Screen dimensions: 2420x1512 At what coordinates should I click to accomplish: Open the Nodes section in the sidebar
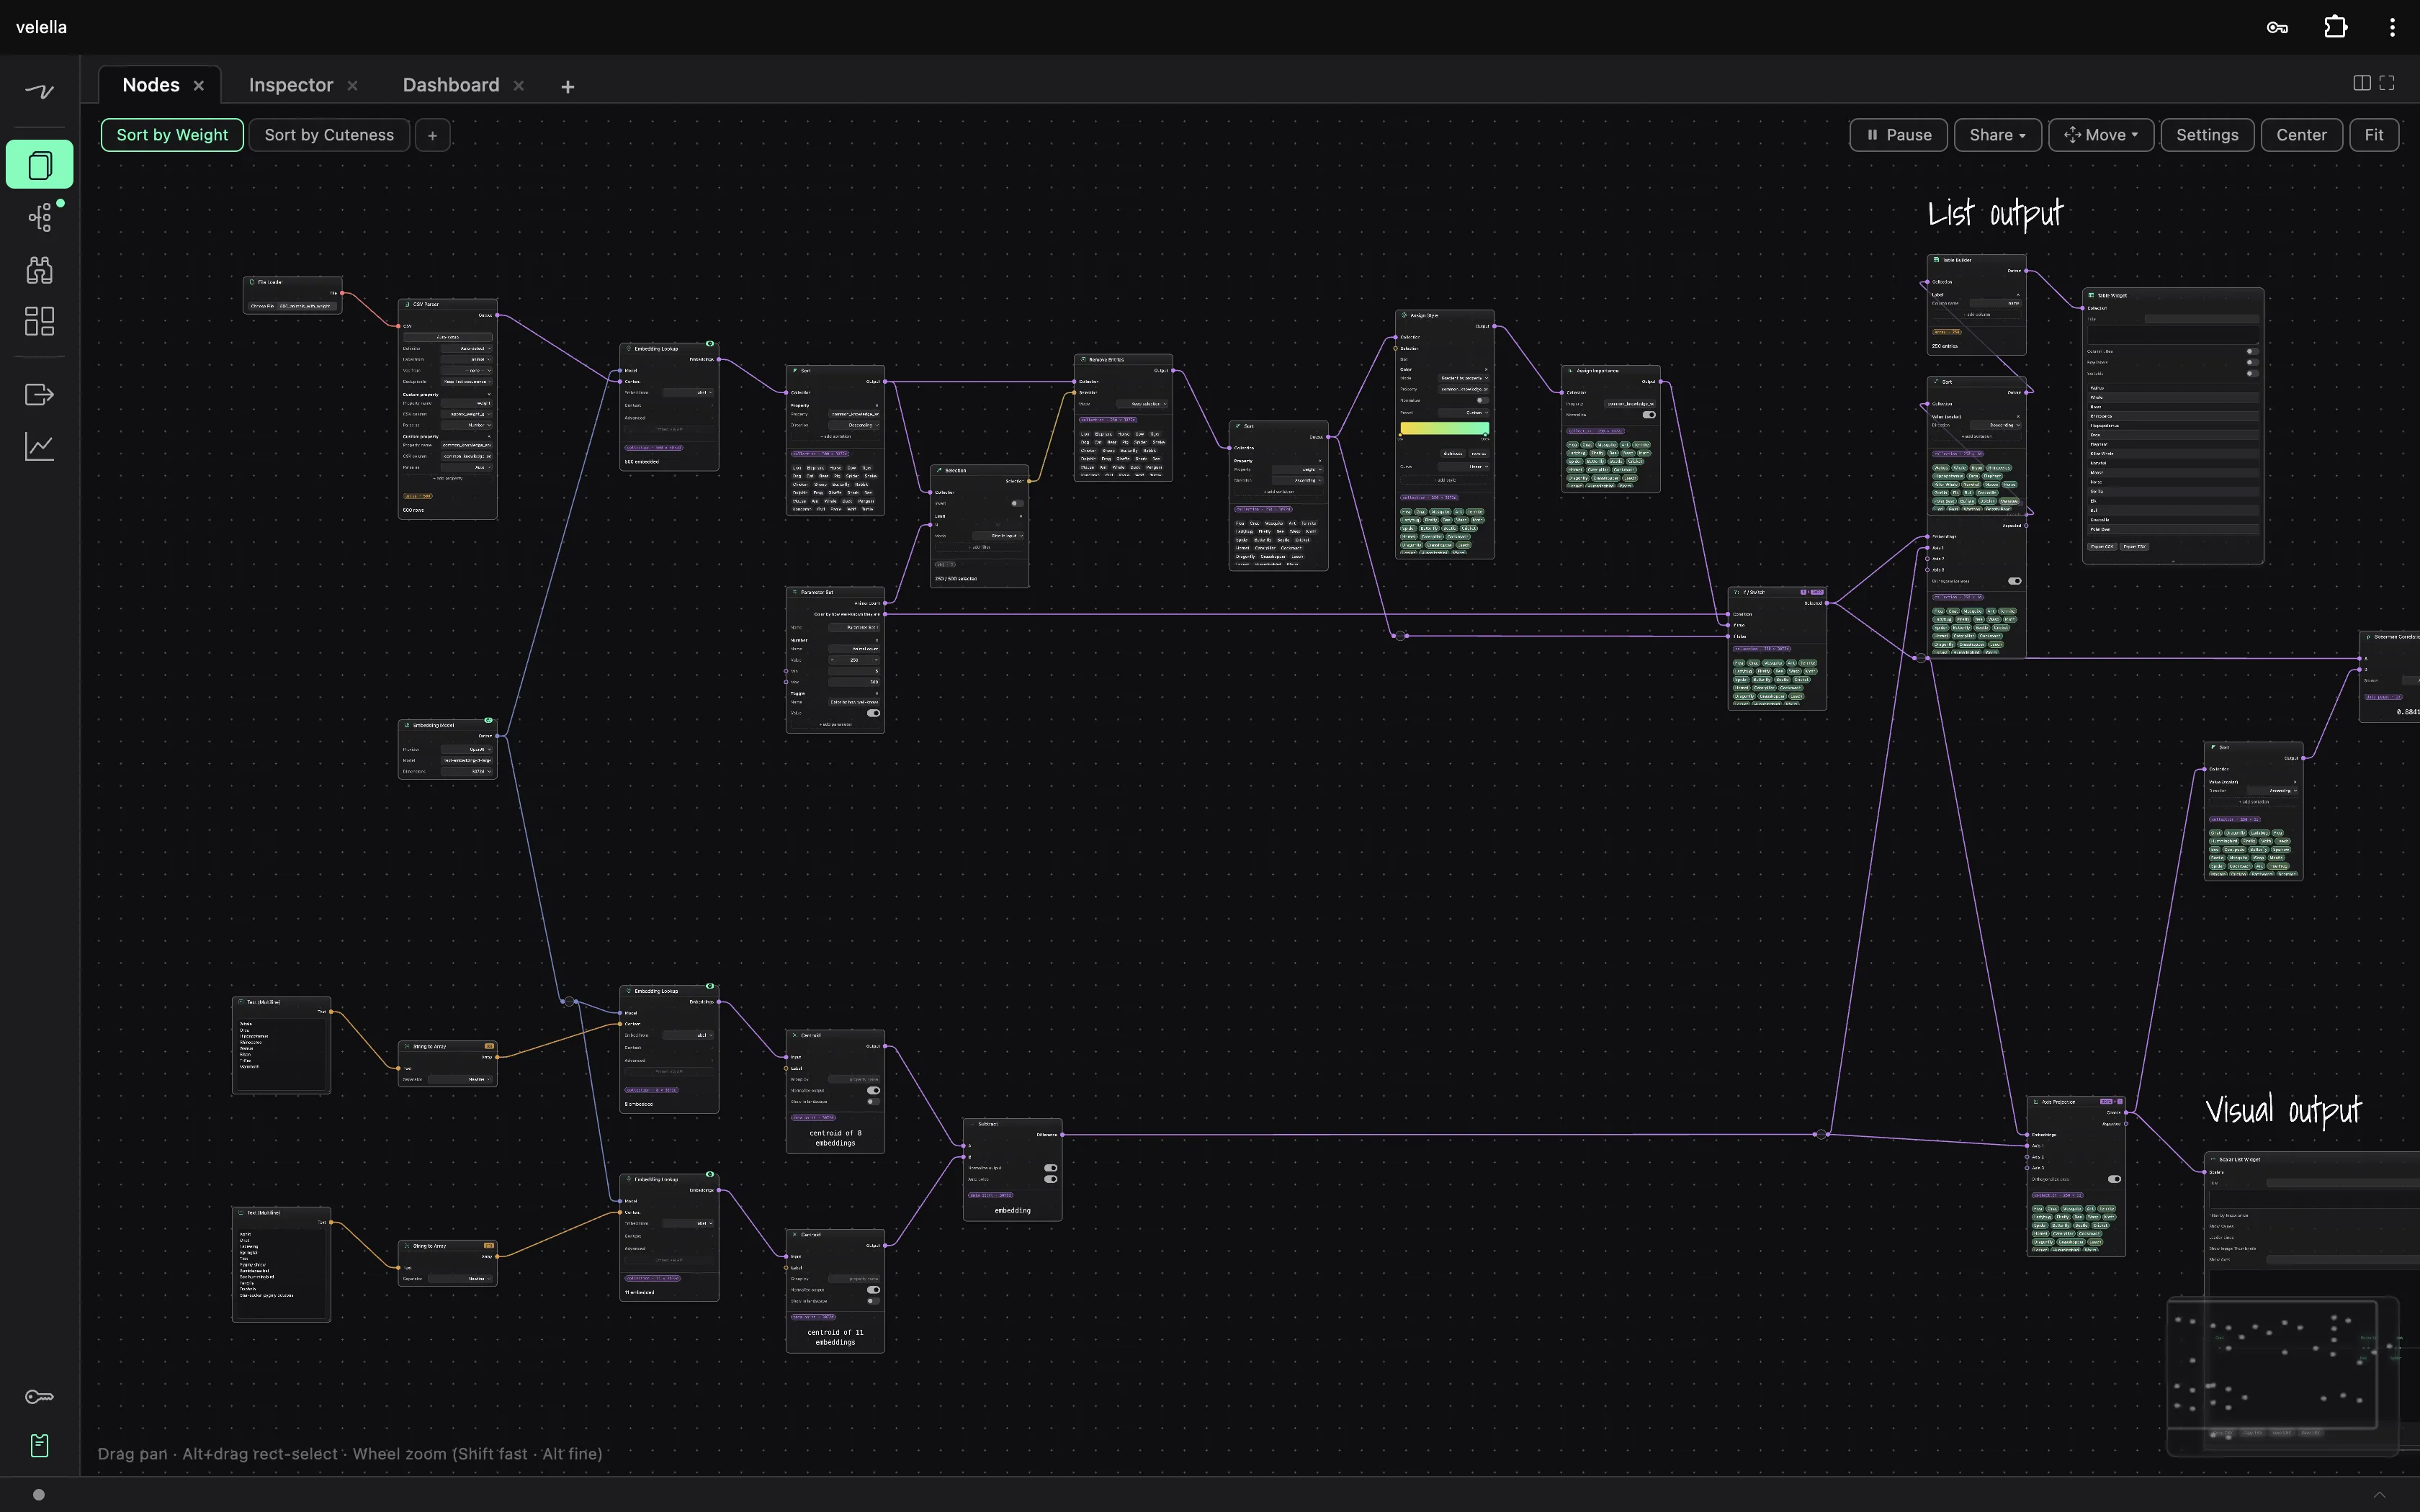(x=40, y=165)
